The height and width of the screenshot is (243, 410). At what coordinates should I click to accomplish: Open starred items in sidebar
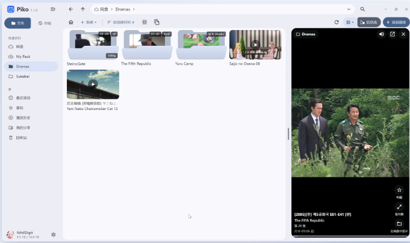pyautogui.click(x=31, y=108)
